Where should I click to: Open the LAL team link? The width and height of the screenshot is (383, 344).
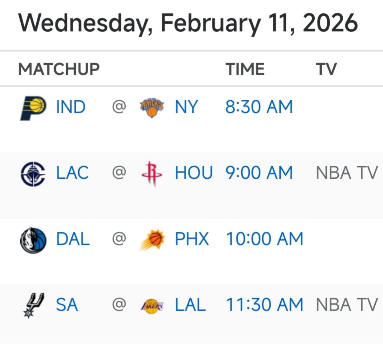190,305
